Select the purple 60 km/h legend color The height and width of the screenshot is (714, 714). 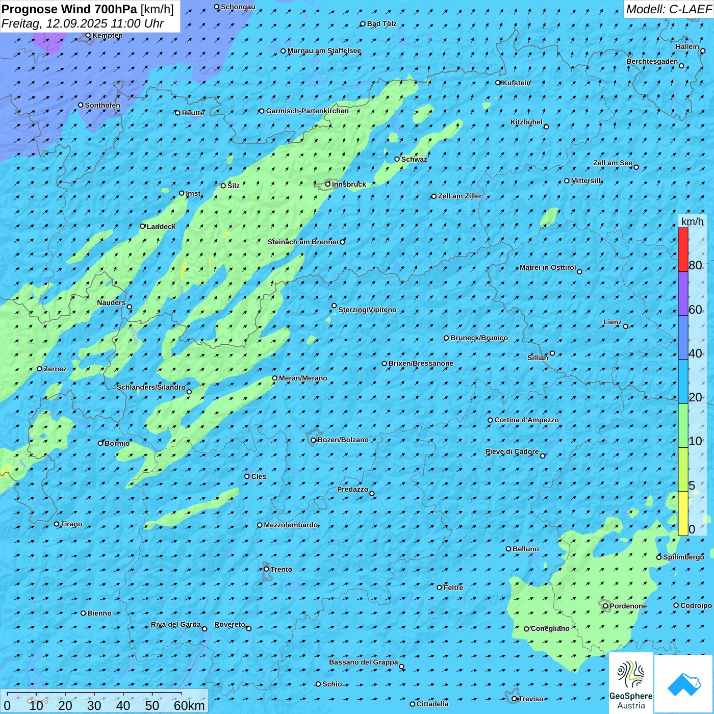pyautogui.click(x=683, y=294)
